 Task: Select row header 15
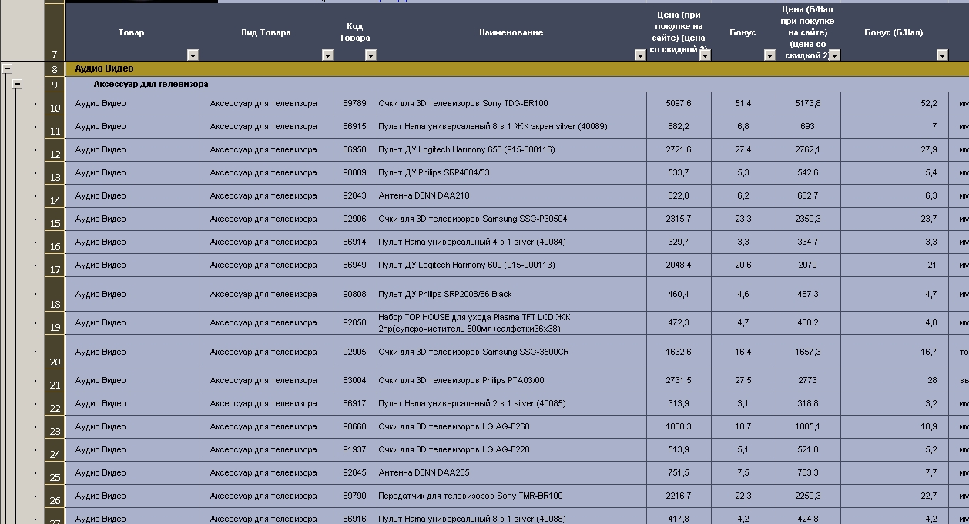point(54,219)
